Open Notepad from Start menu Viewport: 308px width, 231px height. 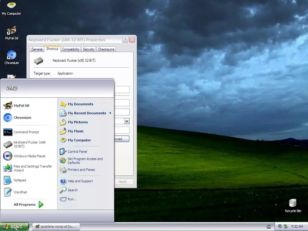pos(29,180)
